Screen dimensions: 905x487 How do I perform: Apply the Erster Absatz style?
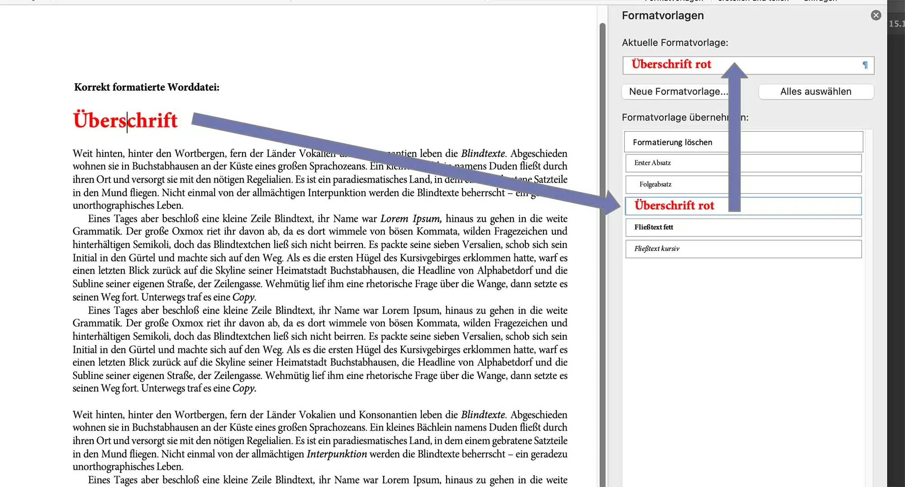(x=743, y=163)
